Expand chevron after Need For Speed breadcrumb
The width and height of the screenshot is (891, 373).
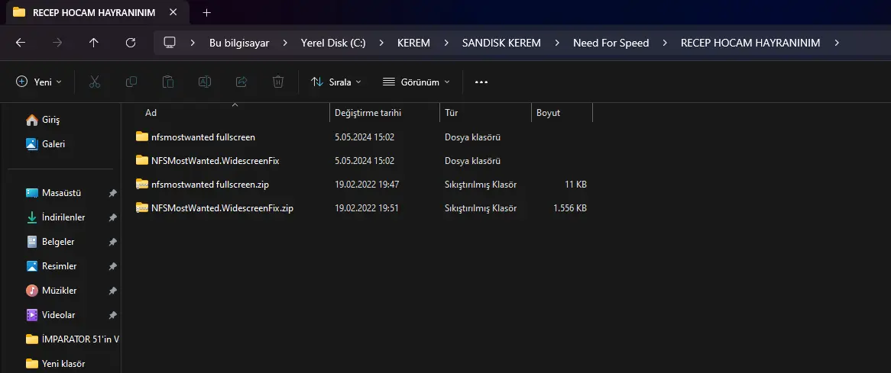pos(665,43)
